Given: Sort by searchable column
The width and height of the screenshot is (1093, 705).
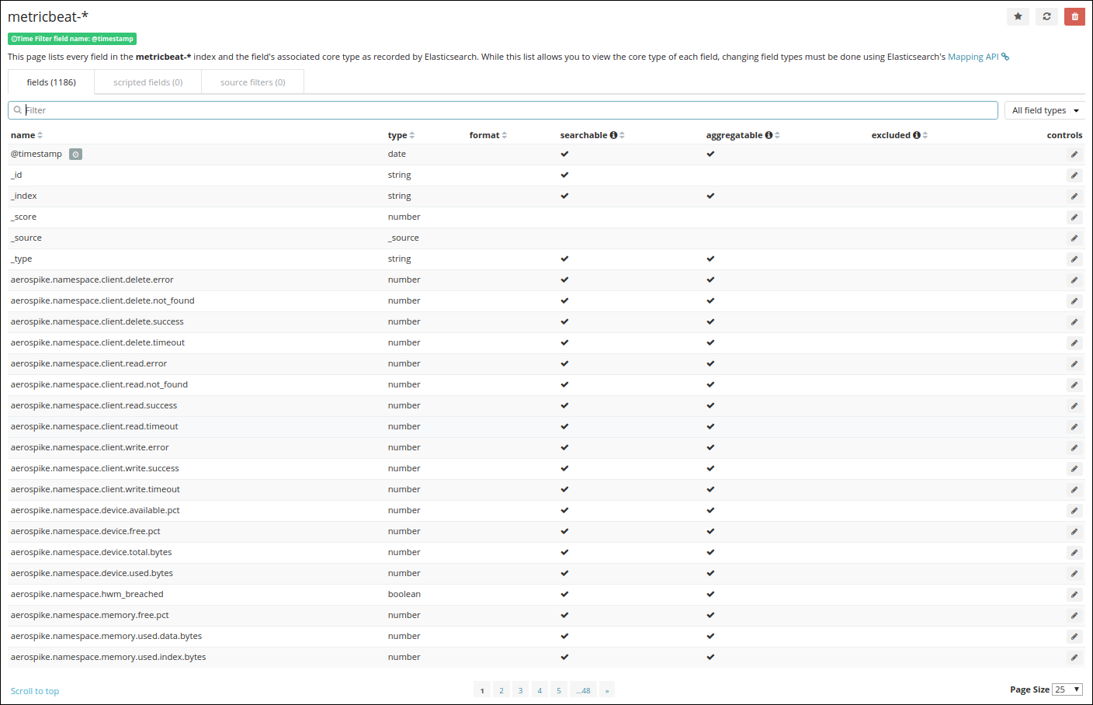Looking at the screenshot, I should point(592,135).
